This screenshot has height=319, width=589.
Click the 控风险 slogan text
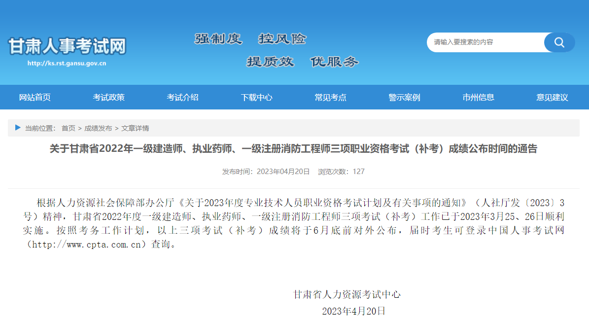tap(282, 38)
